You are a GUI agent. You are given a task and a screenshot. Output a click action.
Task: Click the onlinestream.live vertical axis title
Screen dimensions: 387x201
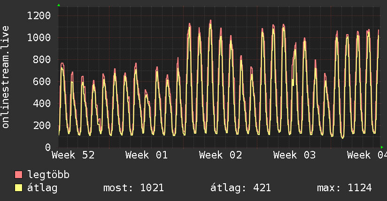point(6,77)
